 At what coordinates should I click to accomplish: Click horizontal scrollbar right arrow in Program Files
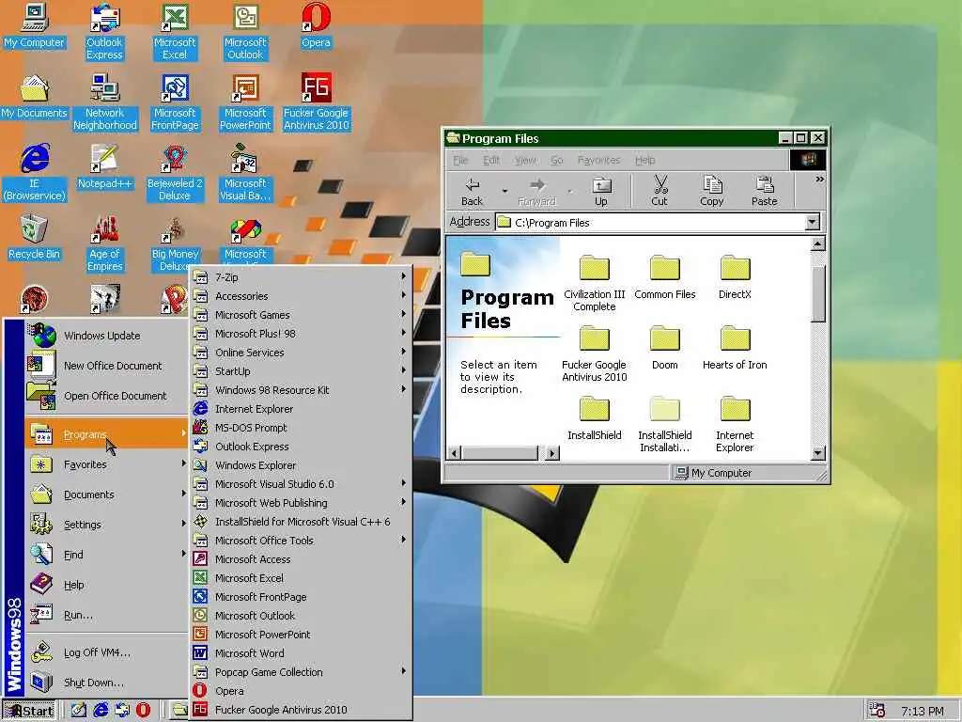pyautogui.click(x=552, y=453)
